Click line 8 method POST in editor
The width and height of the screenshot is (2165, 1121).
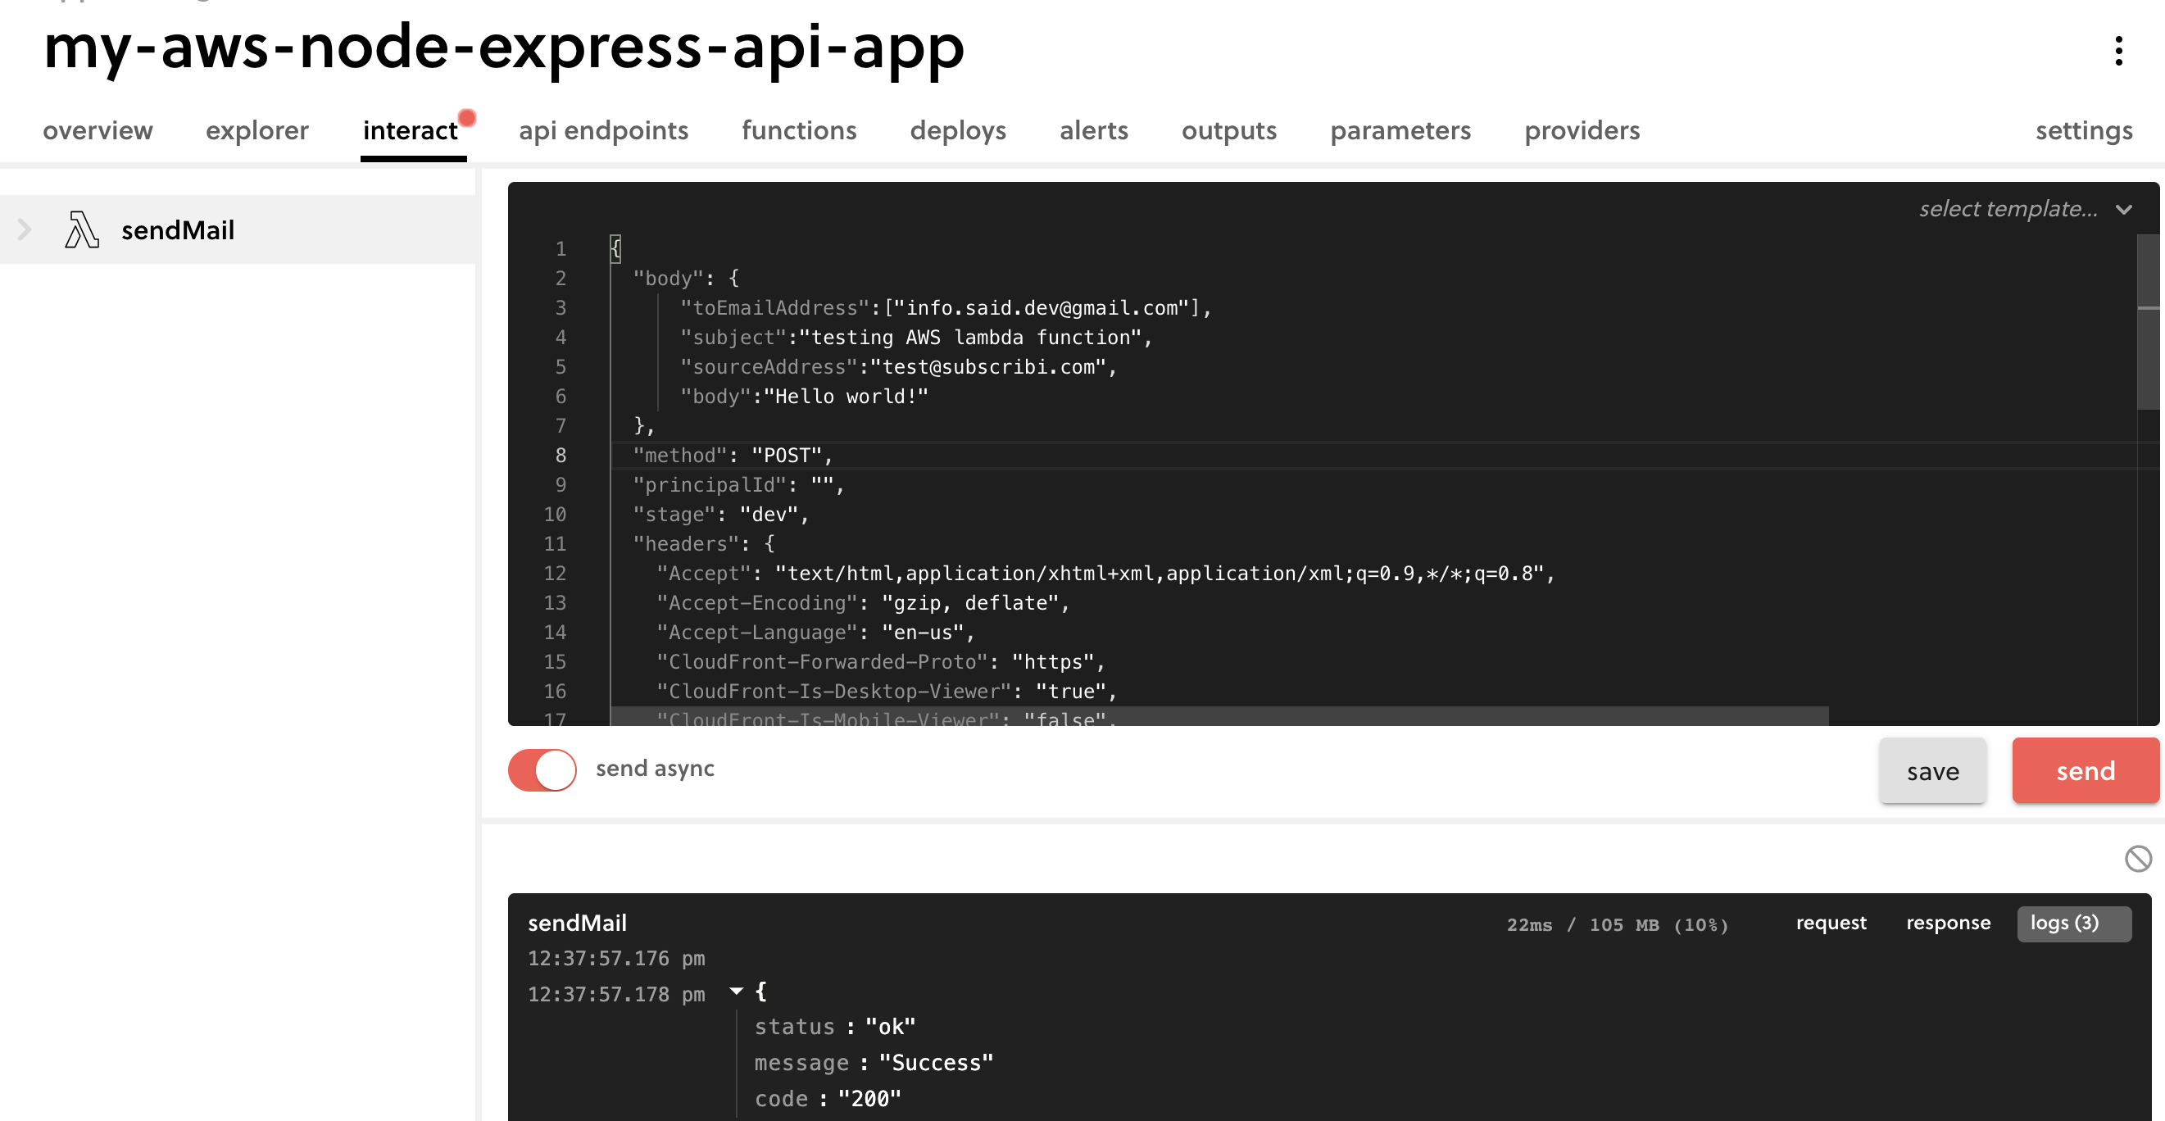coord(731,456)
